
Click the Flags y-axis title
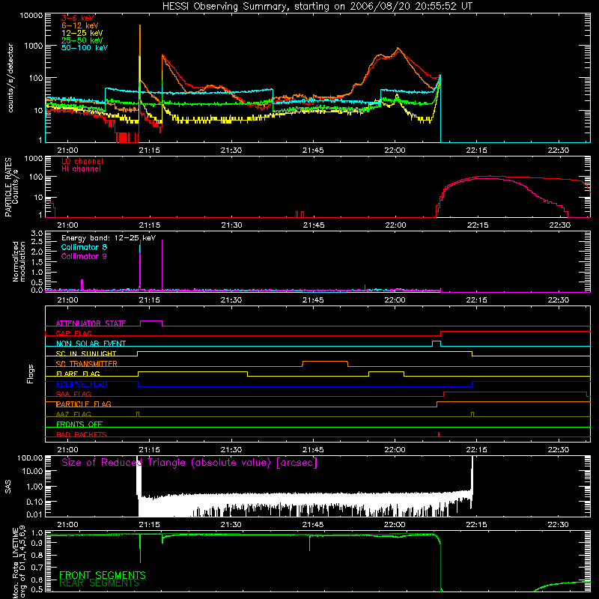[x=31, y=374]
